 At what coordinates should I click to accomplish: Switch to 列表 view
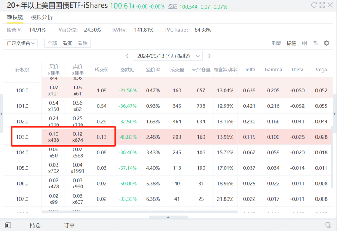pyautogui.click(x=277, y=43)
